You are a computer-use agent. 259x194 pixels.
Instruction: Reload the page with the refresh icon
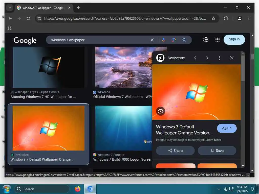[28, 18]
